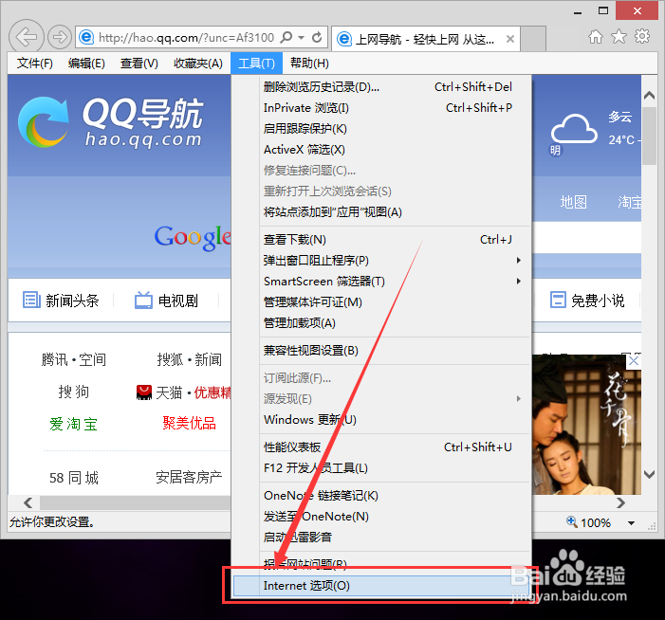Open the 文件(F) menu

pos(35,64)
